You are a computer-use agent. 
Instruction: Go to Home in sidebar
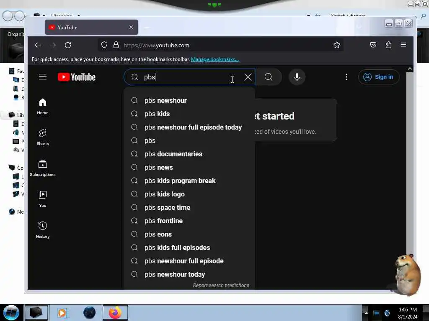tap(43, 107)
